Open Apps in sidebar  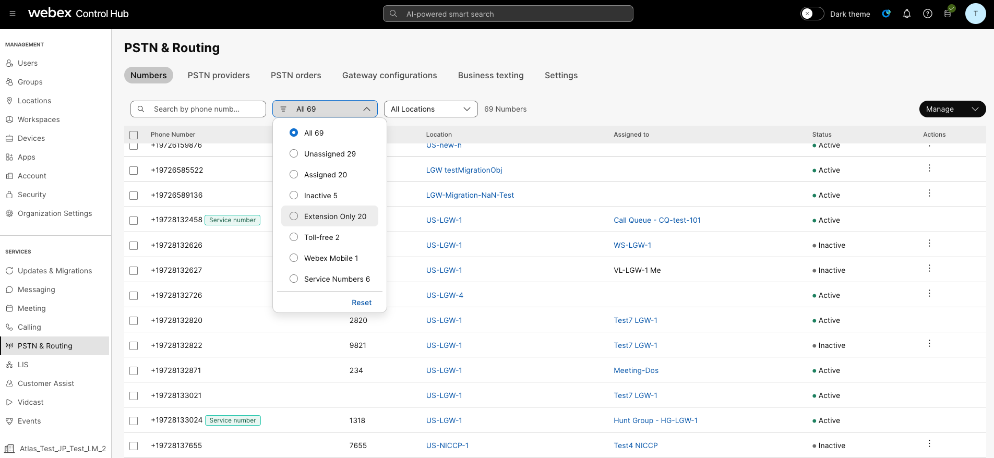27,157
